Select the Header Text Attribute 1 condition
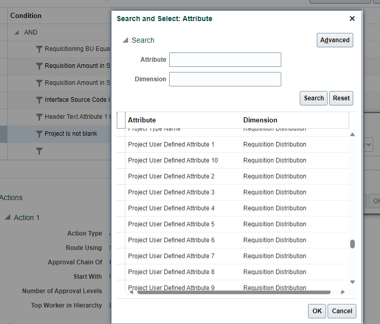Screen dimensions: 380x324 coord(78,117)
